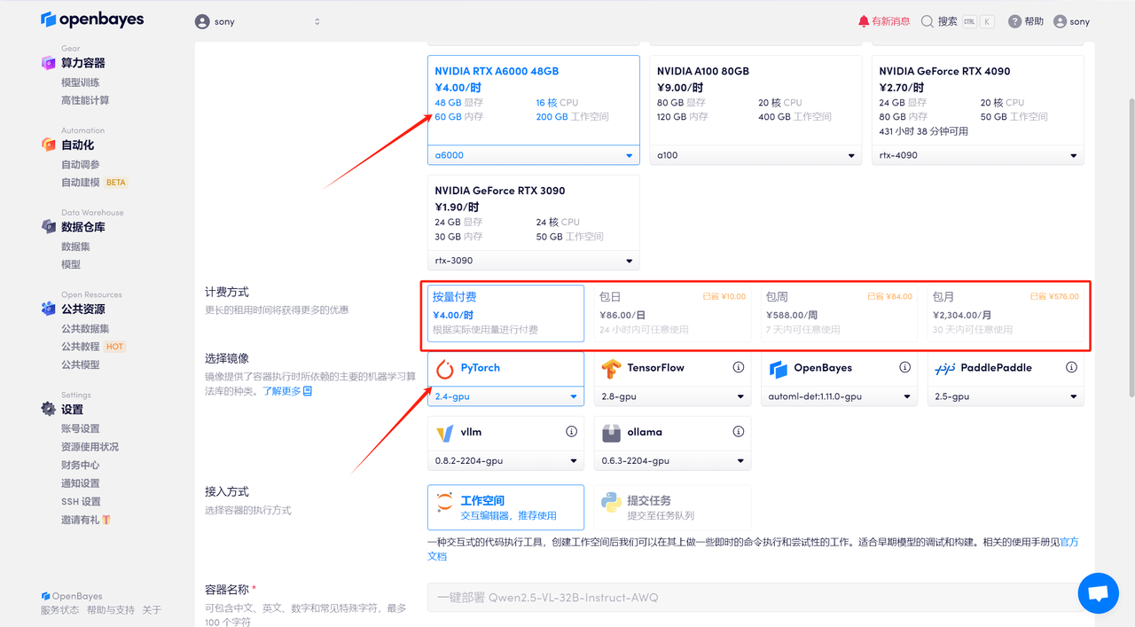This screenshot has width=1135, height=627.
Task: Click the 了解更多 link
Action: click(x=287, y=391)
